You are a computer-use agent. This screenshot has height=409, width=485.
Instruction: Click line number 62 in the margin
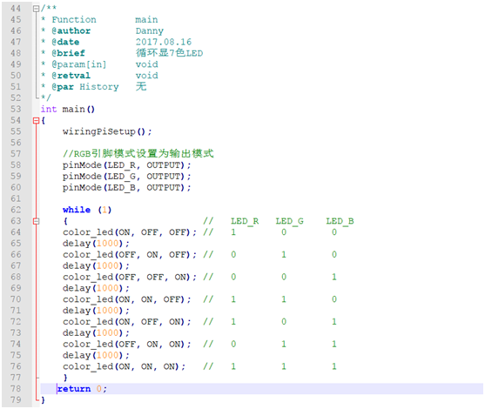16,210
